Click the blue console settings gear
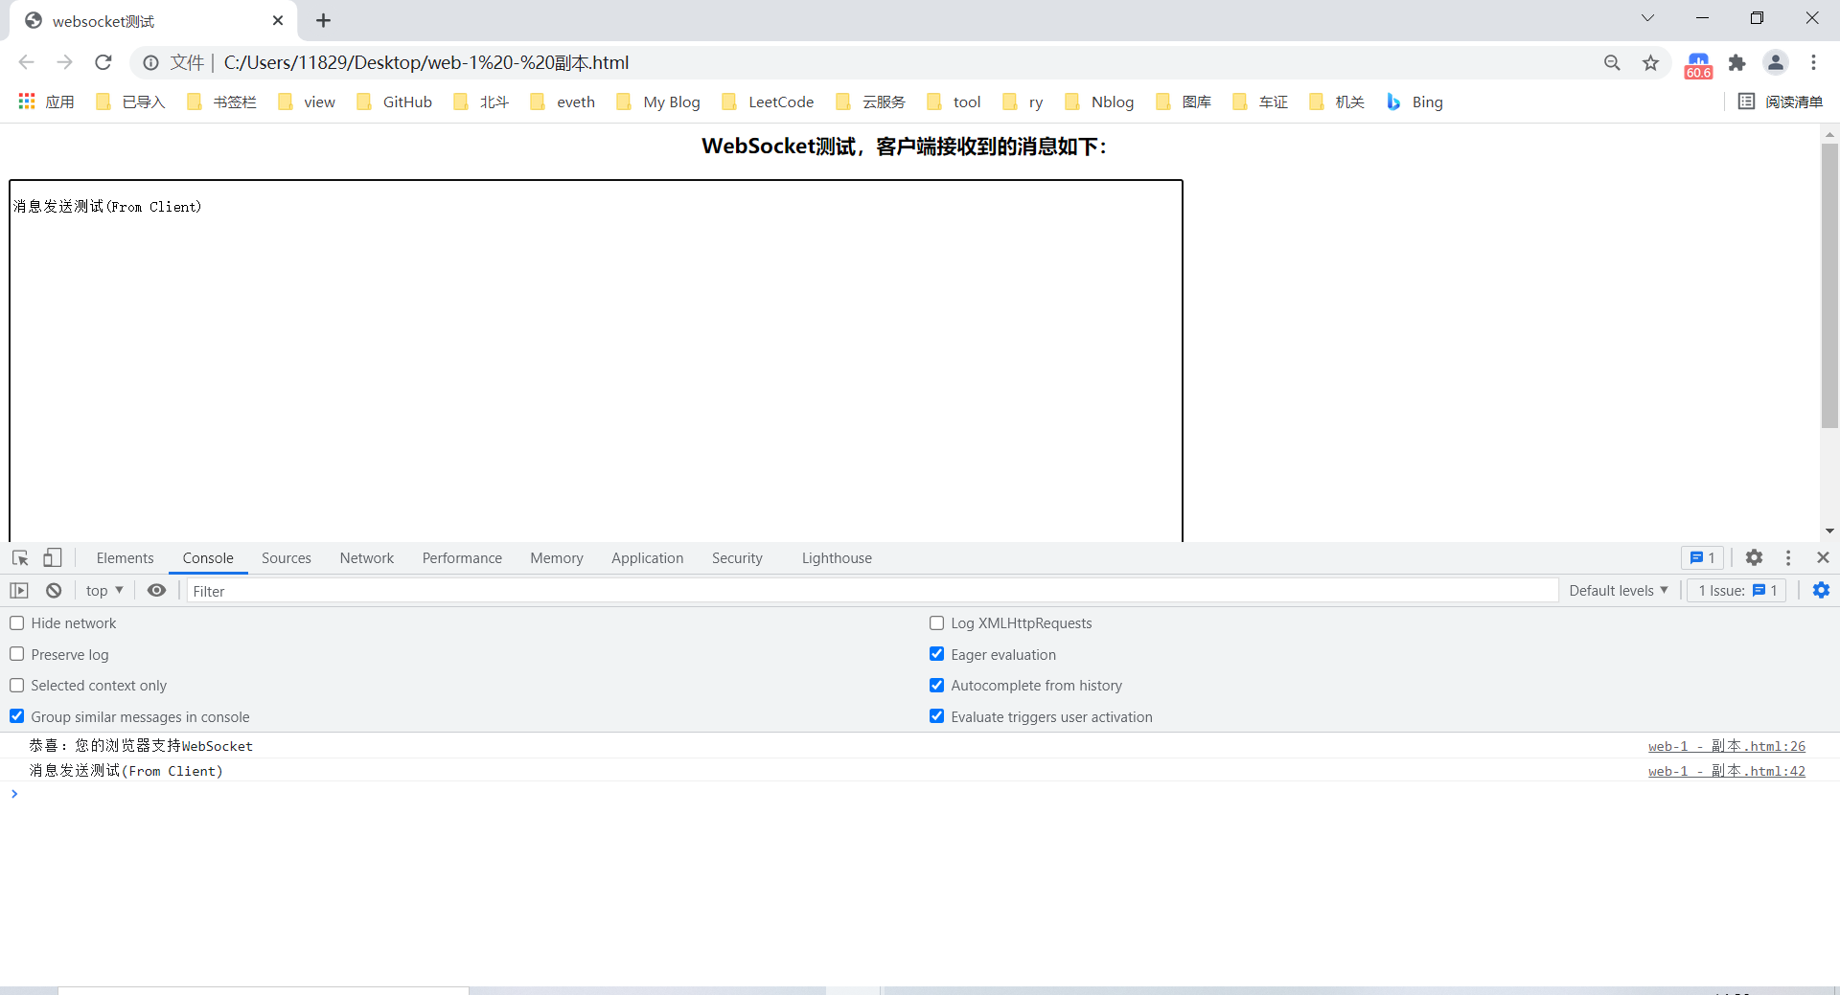This screenshot has width=1840, height=995. pyautogui.click(x=1821, y=591)
